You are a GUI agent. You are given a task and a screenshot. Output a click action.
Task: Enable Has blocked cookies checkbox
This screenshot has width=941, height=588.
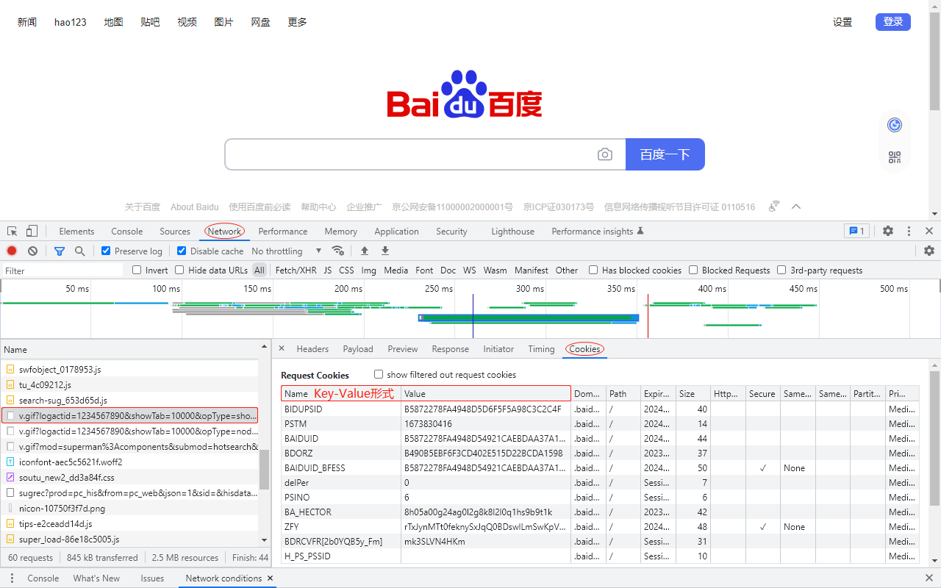[x=593, y=270]
